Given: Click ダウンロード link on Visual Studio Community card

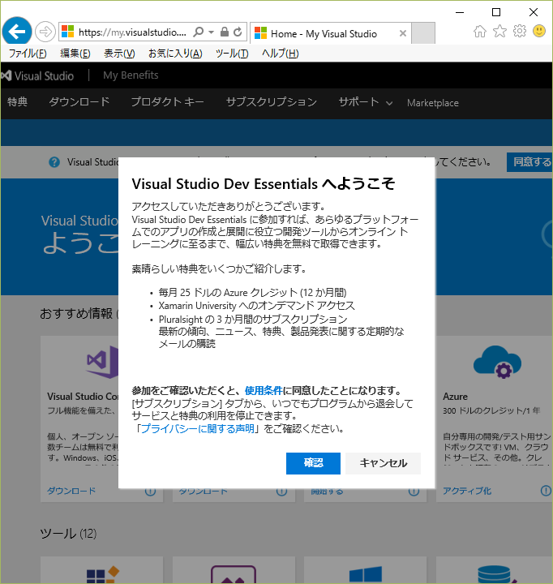Looking at the screenshot, I should [x=71, y=491].
